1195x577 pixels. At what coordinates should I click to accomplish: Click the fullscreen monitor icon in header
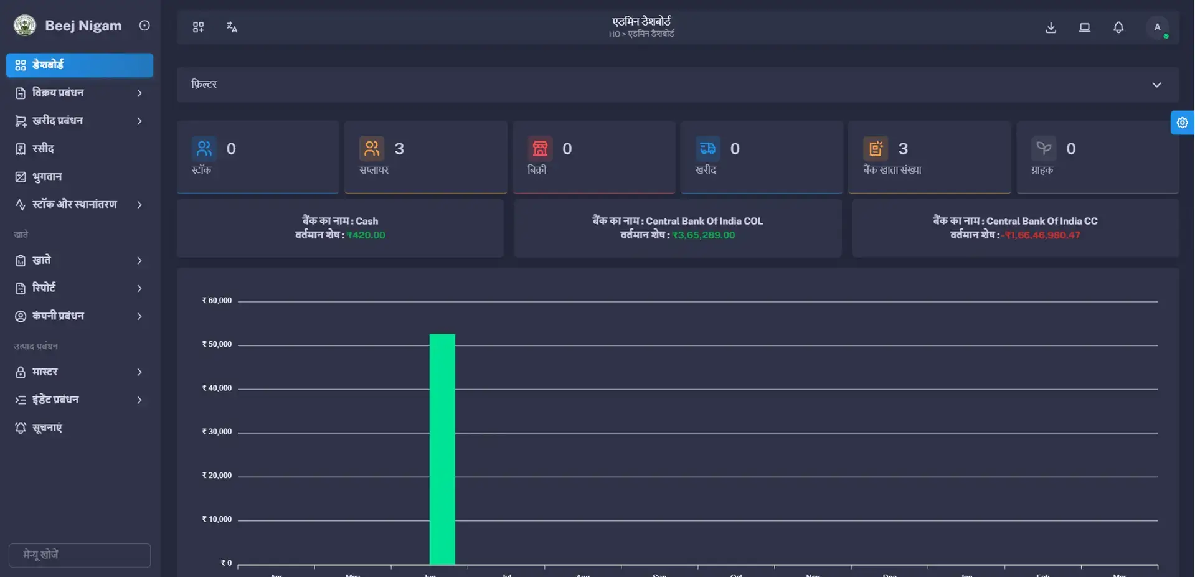[1084, 27]
